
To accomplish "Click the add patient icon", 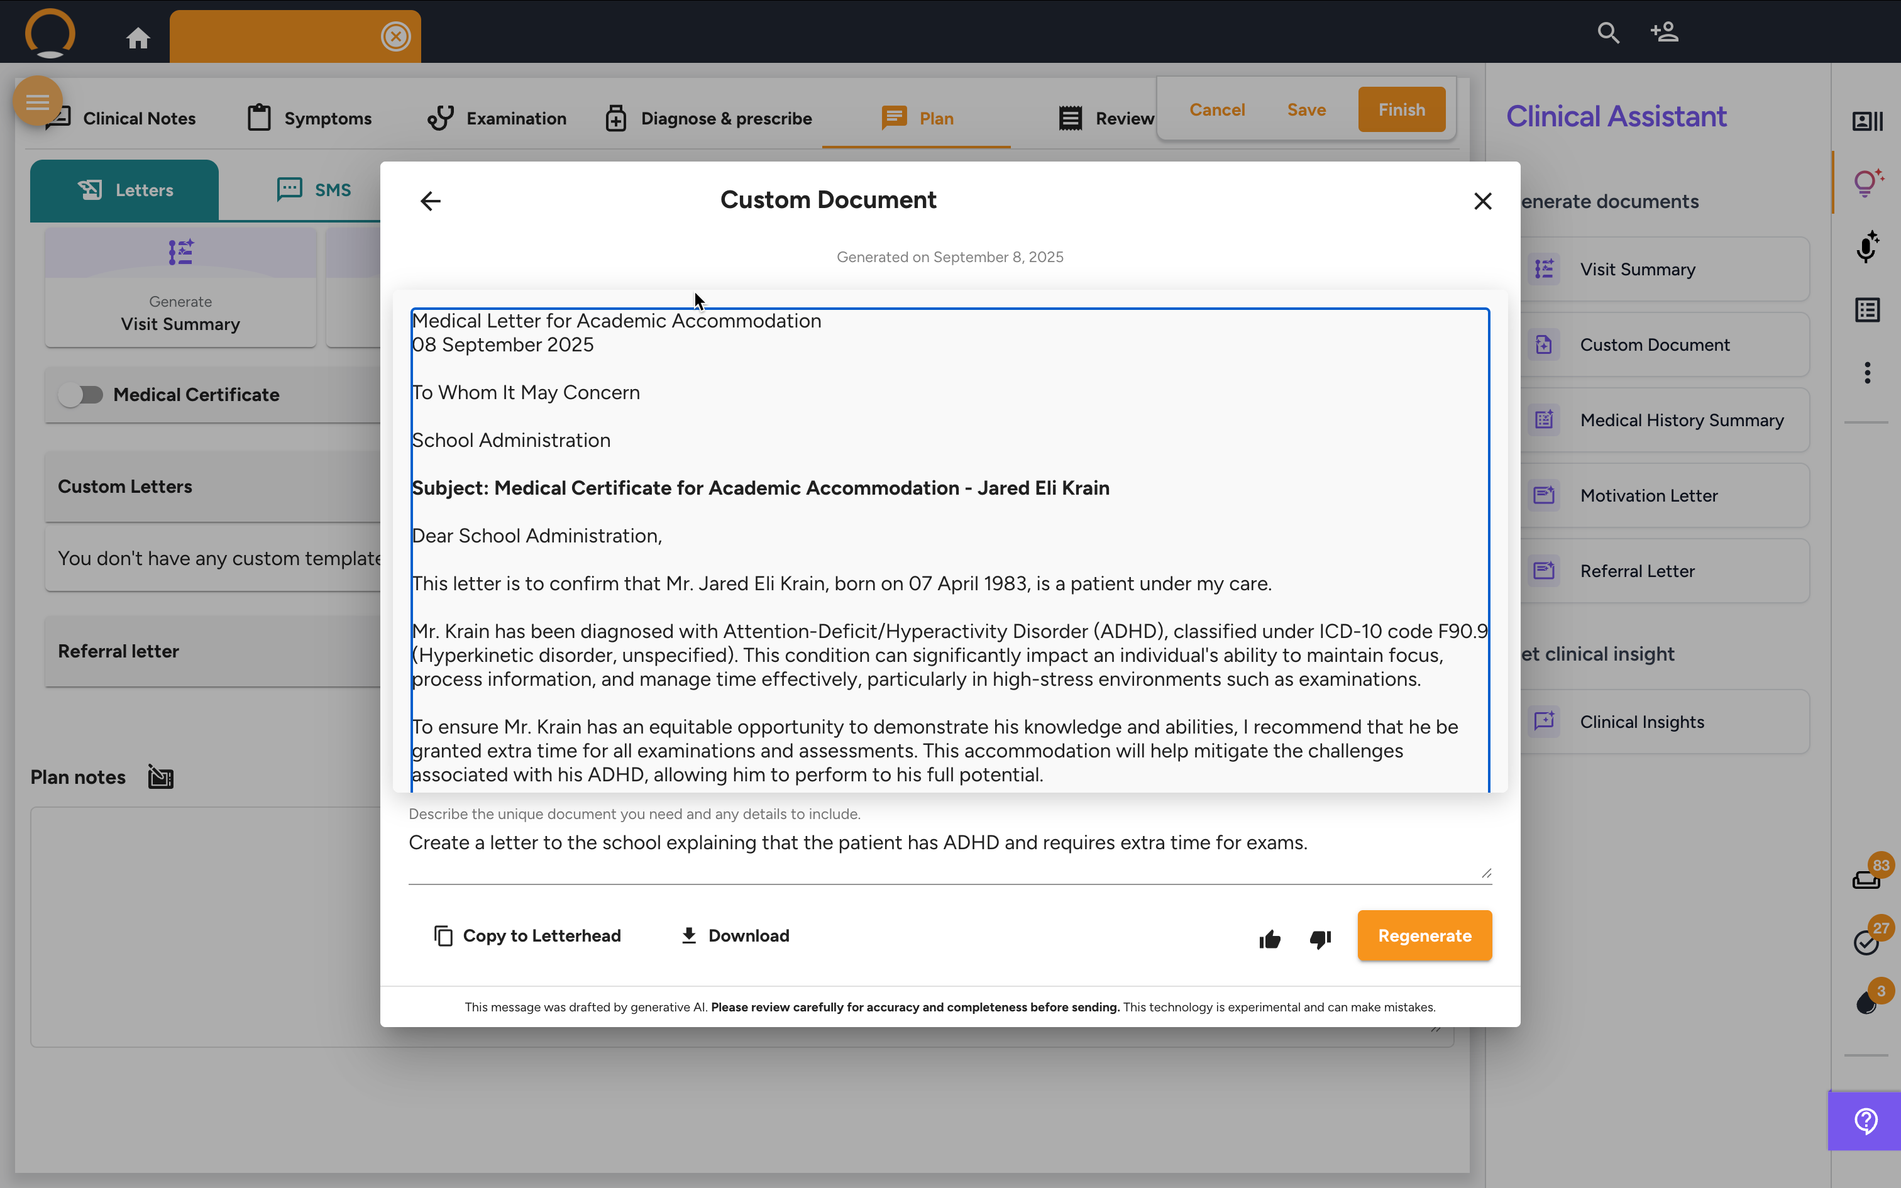I will (1664, 33).
